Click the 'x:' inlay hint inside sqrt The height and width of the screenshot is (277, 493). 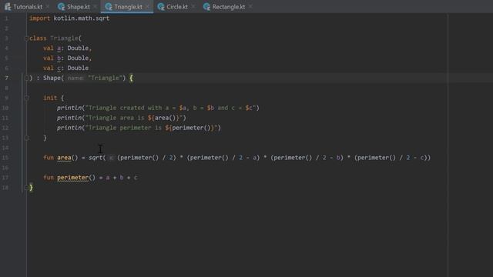point(111,158)
